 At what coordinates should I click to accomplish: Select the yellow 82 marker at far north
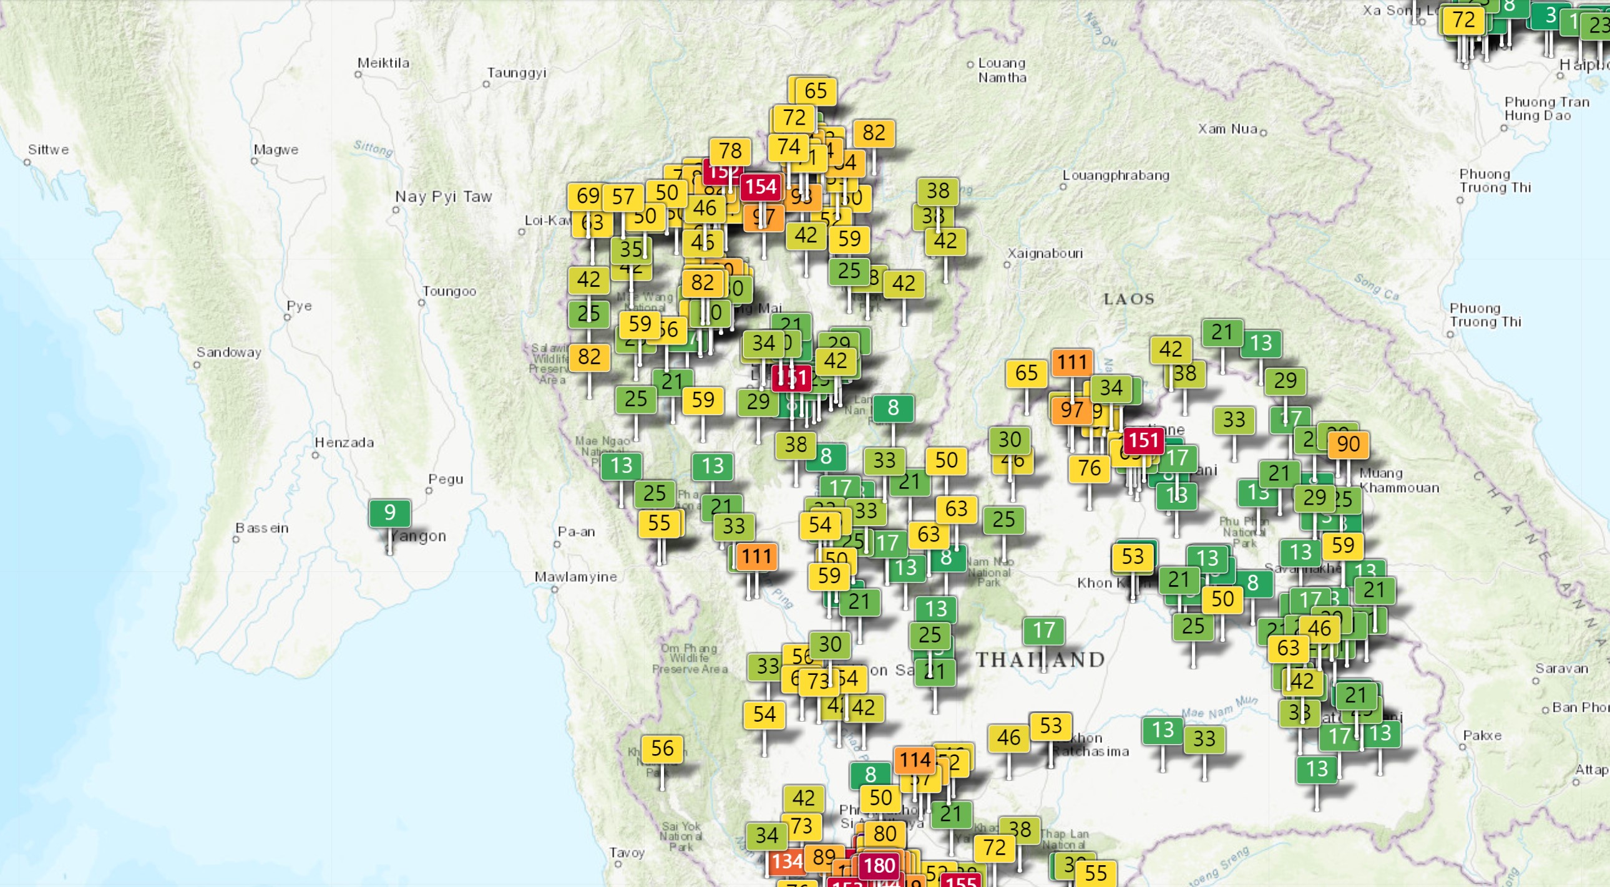[x=873, y=132]
